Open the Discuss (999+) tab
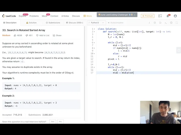This screenshot has height=135, width=181. [x=75, y=22]
